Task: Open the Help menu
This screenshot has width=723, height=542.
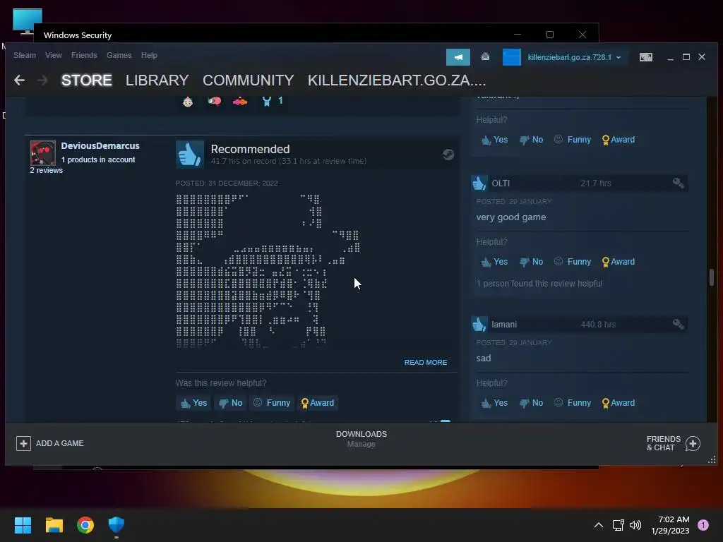Action: tap(149, 55)
